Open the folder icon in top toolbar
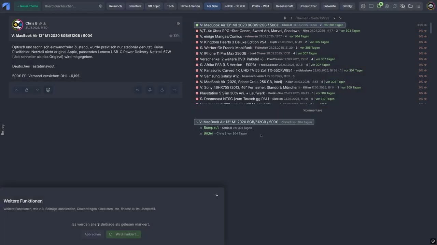Image resolution: width=437 pixels, height=245 pixels. [x=410, y=6]
